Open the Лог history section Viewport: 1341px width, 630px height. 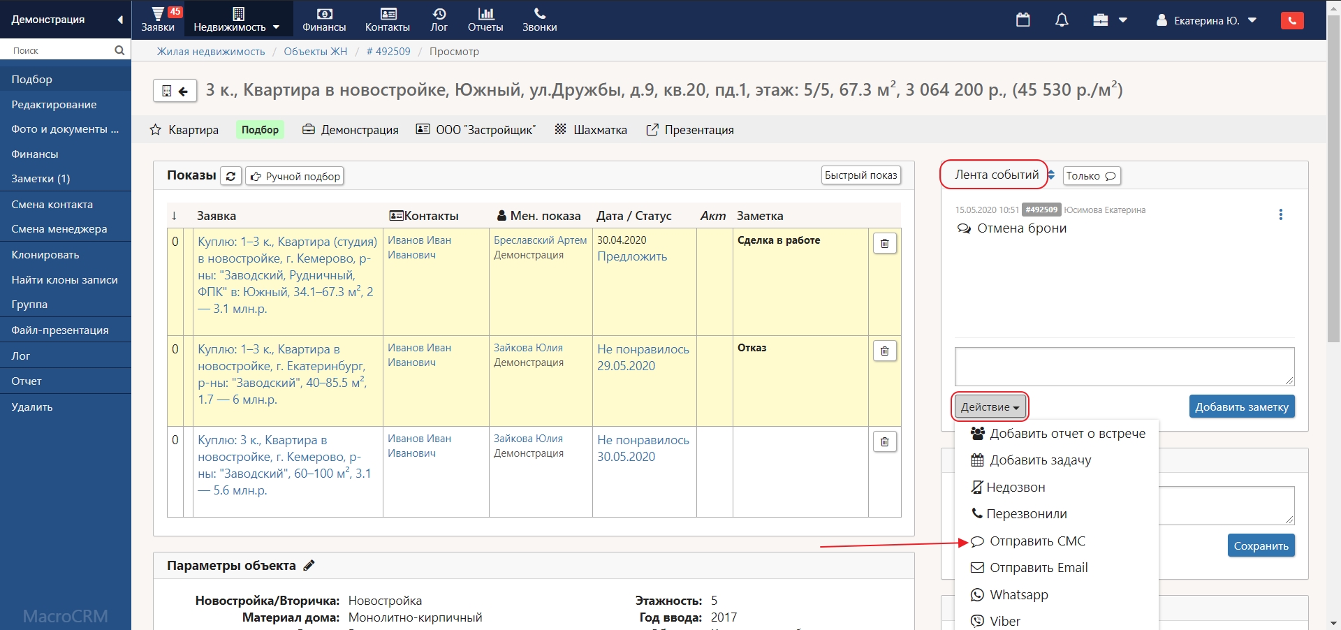click(x=439, y=20)
